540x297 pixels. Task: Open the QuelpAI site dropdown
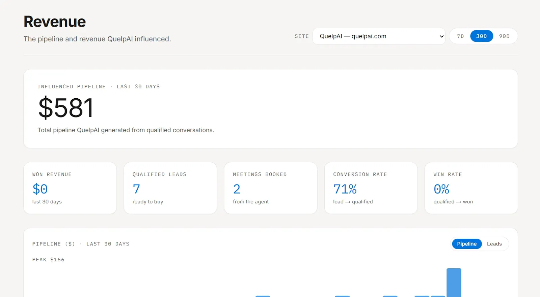pyautogui.click(x=379, y=36)
